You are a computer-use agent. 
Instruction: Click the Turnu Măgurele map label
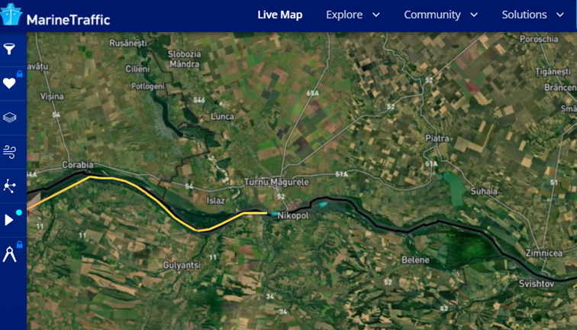tap(276, 182)
